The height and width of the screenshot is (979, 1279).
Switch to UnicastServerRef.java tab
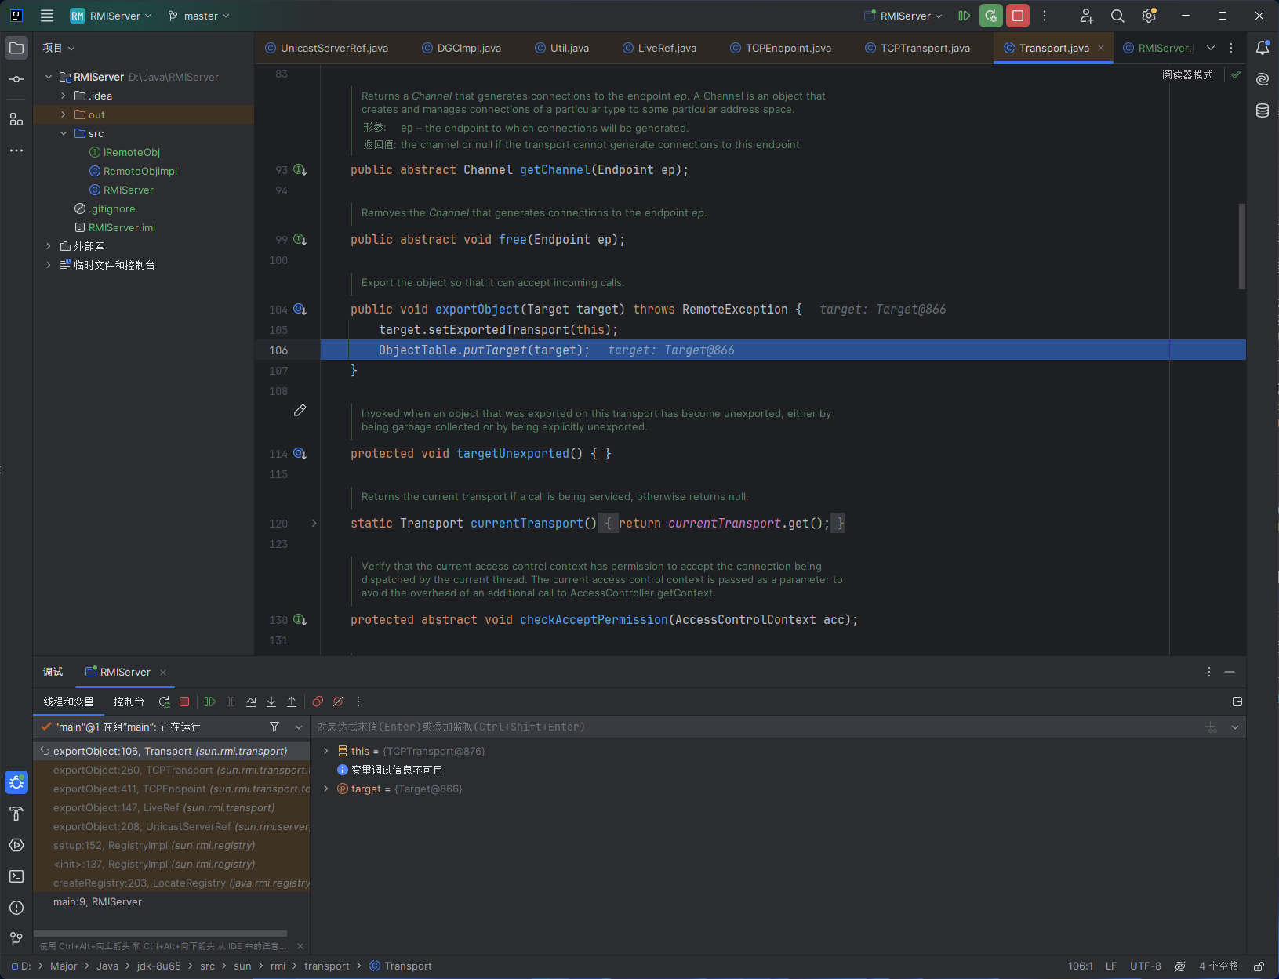pyautogui.click(x=327, y=48)
